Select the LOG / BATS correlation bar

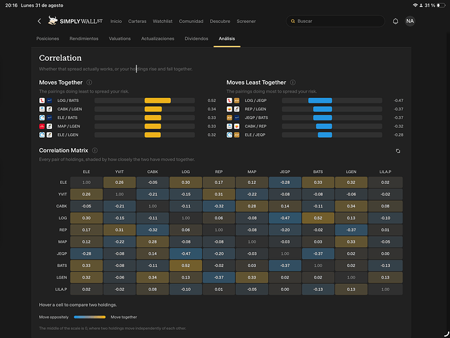pyautogui.click(x=145, y=101)
